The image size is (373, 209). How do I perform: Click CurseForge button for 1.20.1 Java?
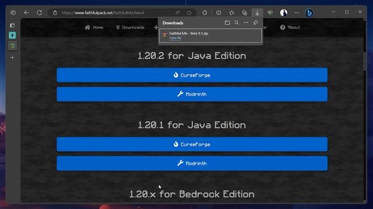192,145
